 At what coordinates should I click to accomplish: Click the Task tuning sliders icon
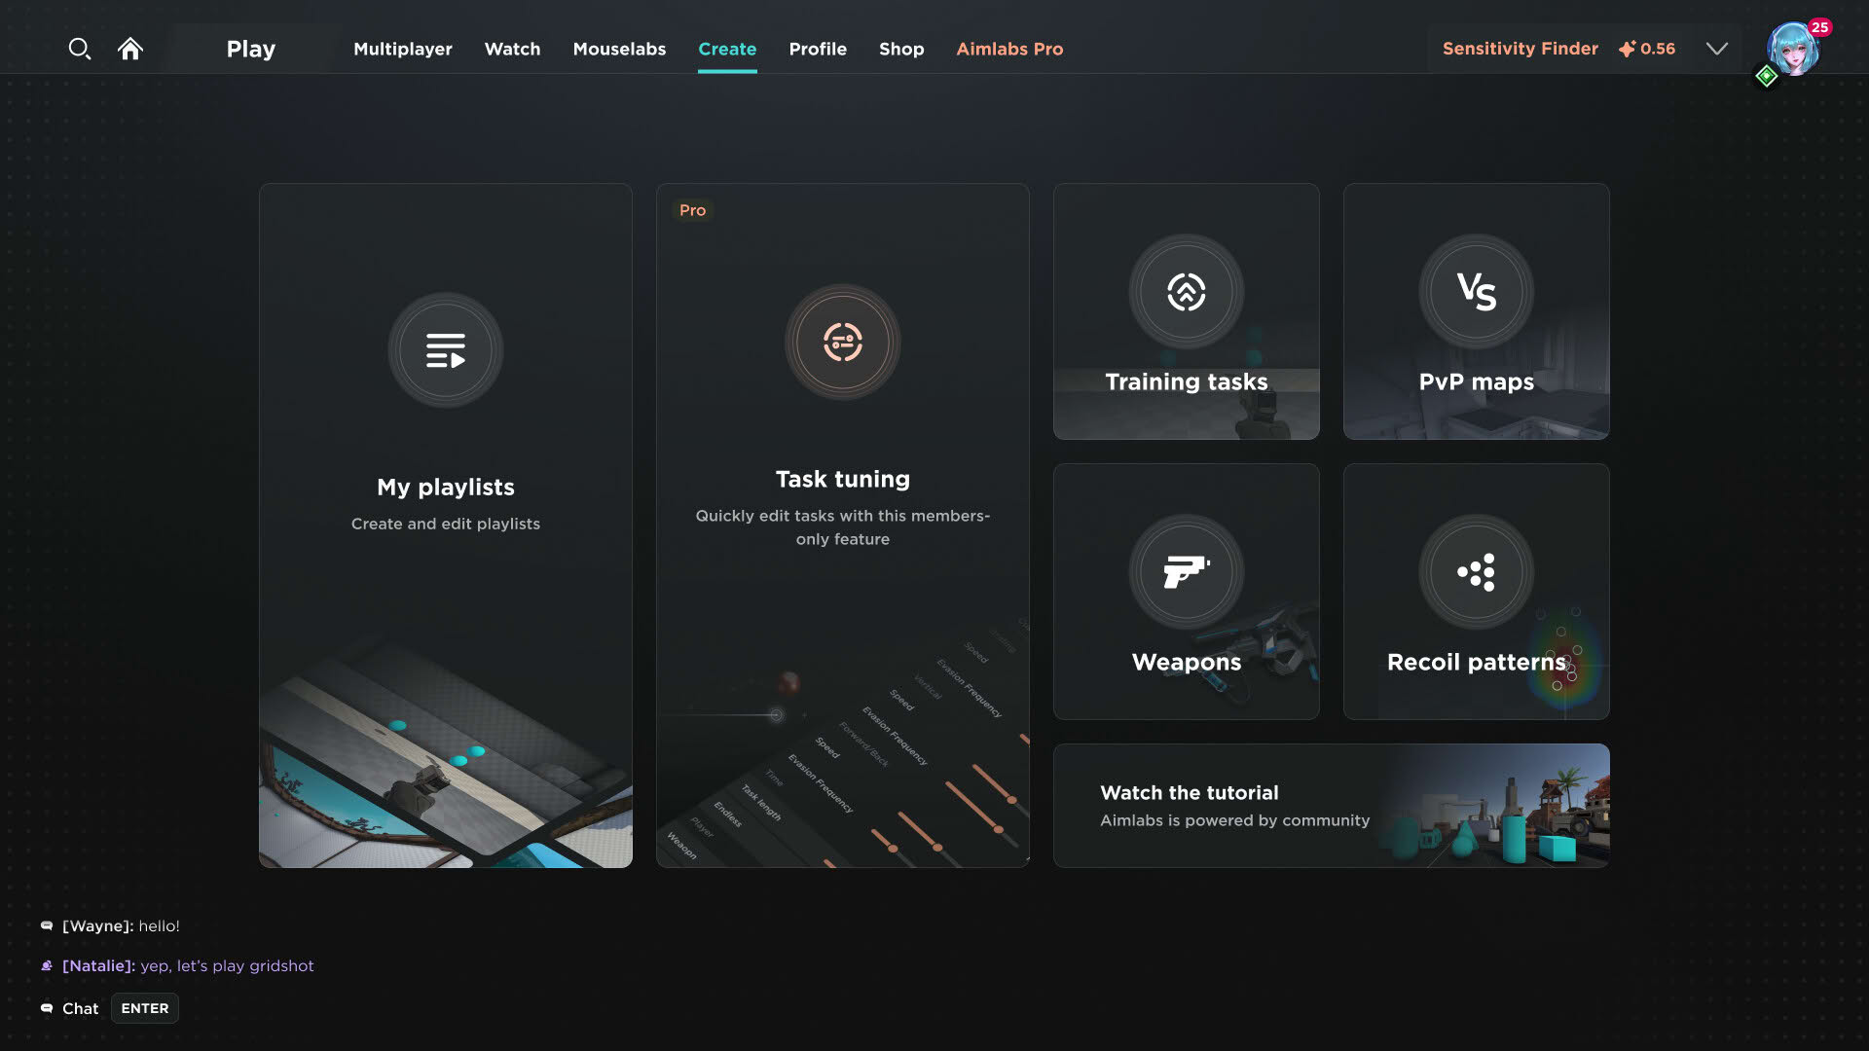[x=843, y=343]
